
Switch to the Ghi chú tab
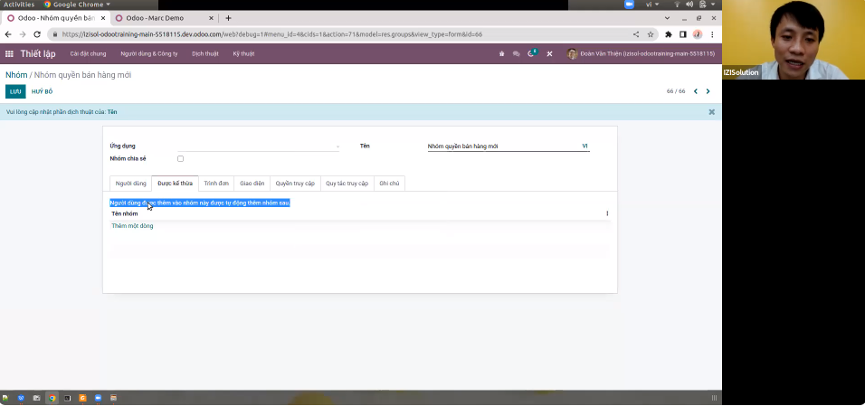click(389, 184)
